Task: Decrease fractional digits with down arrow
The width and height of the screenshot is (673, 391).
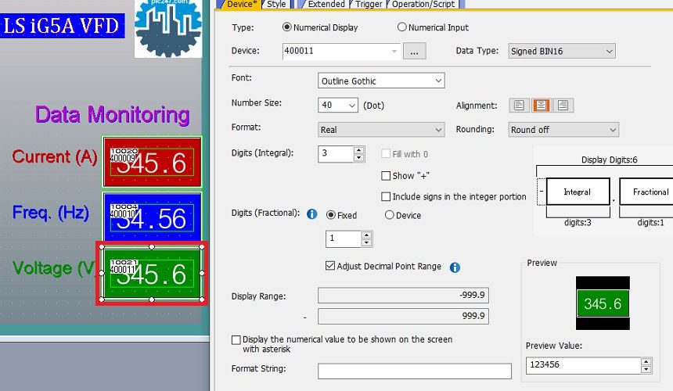Action: coord(366,242)
